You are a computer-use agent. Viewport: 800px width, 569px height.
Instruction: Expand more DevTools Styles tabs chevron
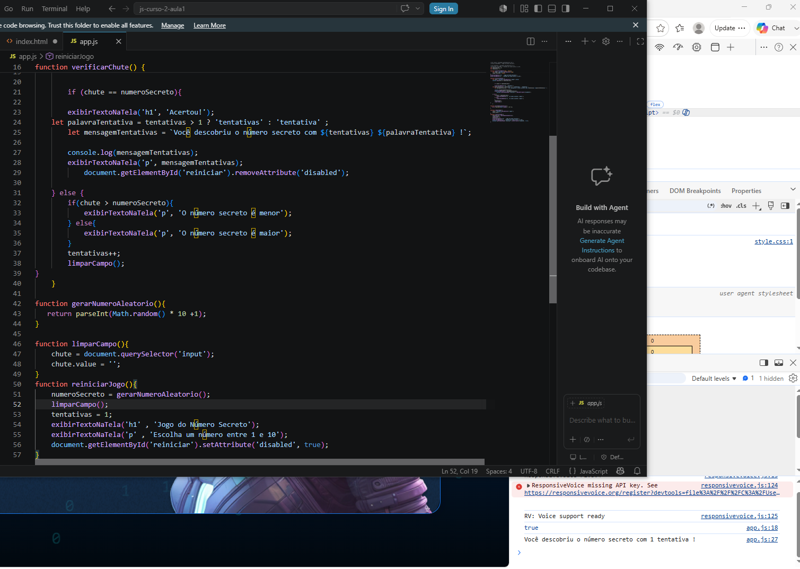(793, 190)
